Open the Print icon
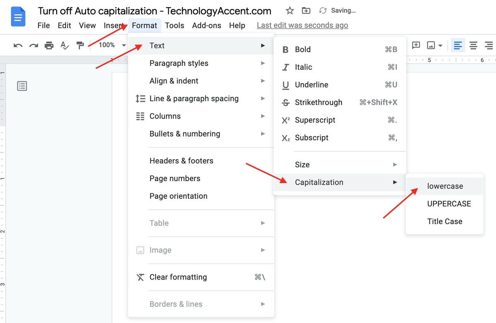This screenshot has height=323, width=496. point(49,45)
